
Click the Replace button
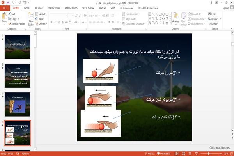coord(214,19)
